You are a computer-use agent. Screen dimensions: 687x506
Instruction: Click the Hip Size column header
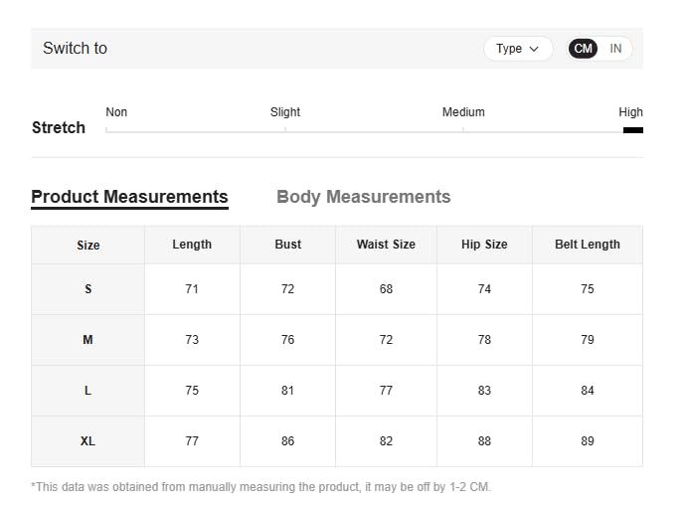484,245
